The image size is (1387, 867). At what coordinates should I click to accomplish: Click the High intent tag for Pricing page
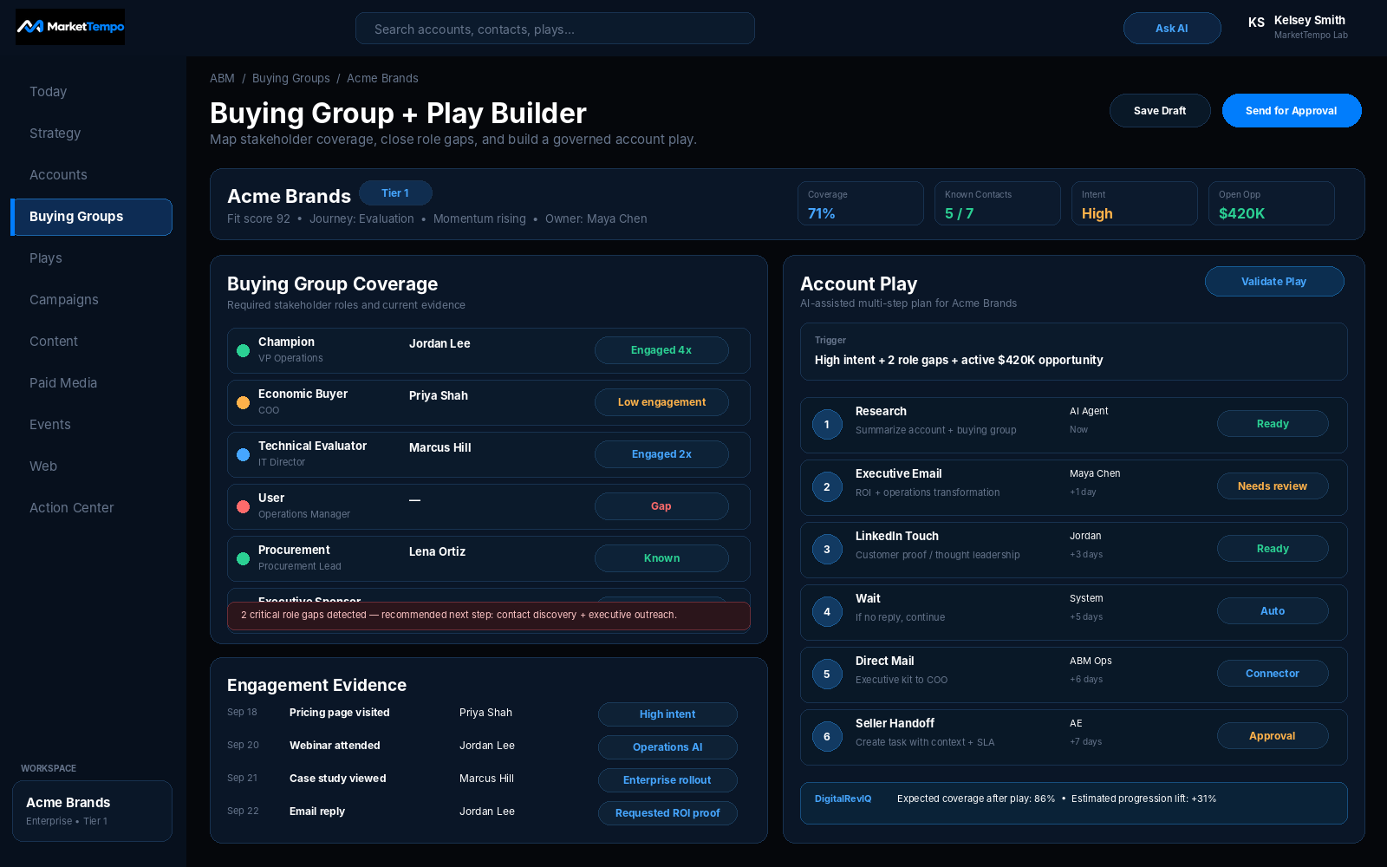click(x=667, y=714)
